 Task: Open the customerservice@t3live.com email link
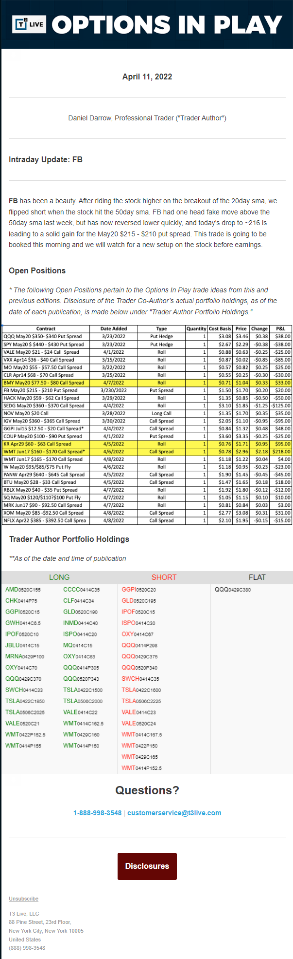pyautogui.click(x=174, y=813)
